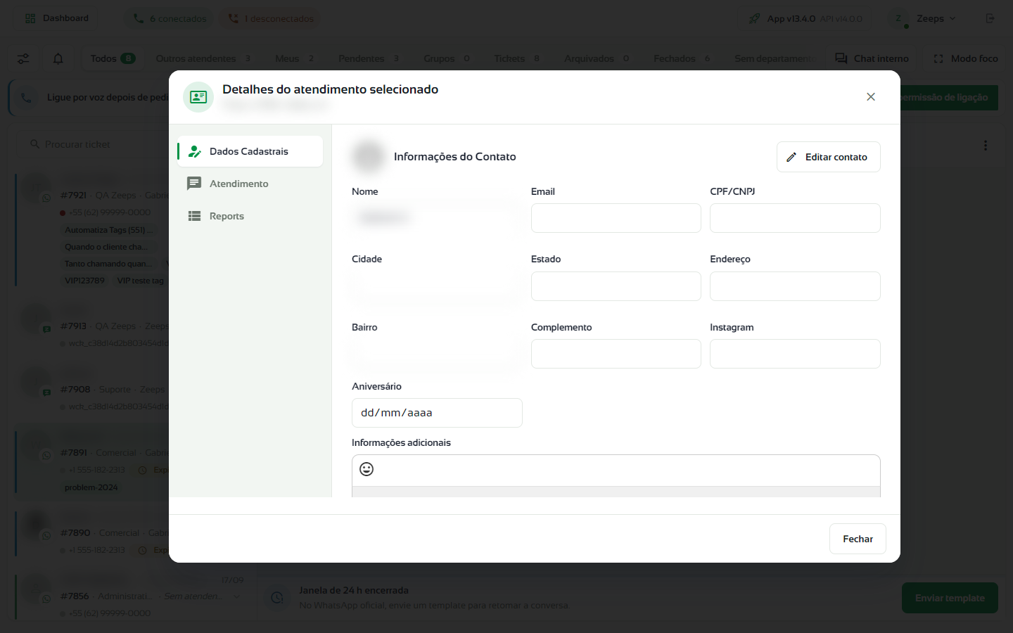Viewport: 1013px width, 633px height.
Task: Click the Fechar button
Action: pyautogui.click(x=858, y=539)
